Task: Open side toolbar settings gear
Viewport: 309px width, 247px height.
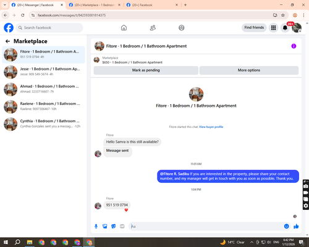Action: pyautogui.click(x=306, y=206)
